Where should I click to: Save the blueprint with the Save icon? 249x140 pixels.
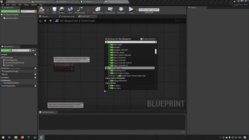(x=54, y=9)
